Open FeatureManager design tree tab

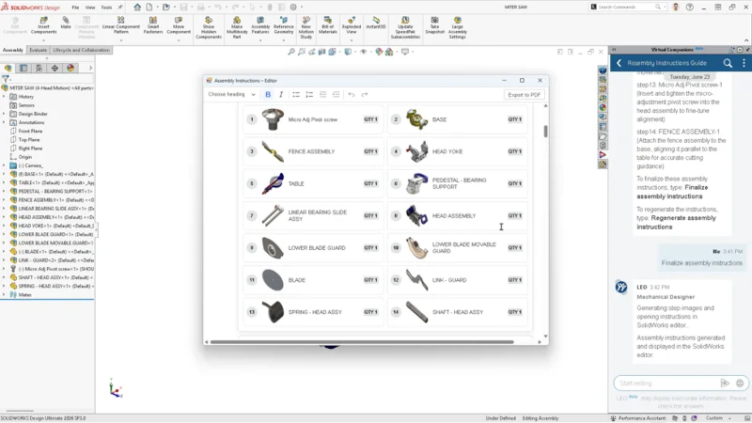point(8,68)
